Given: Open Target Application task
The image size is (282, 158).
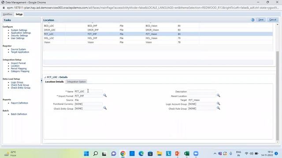Looking at the screenshot, I should 20,52.
